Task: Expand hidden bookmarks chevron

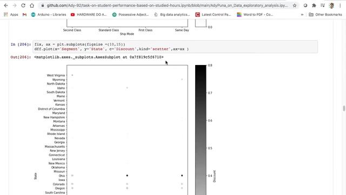Action: pyautogui.click(x=302, y=15)
